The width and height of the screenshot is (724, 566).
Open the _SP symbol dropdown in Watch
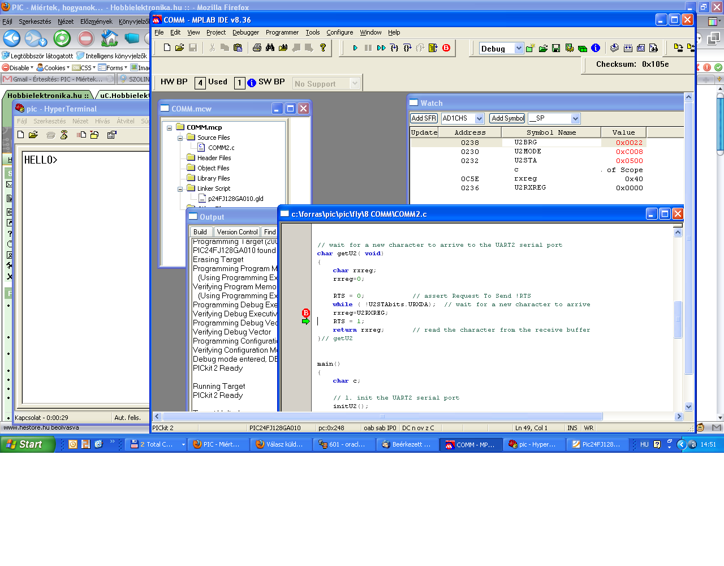click(576, 118)
